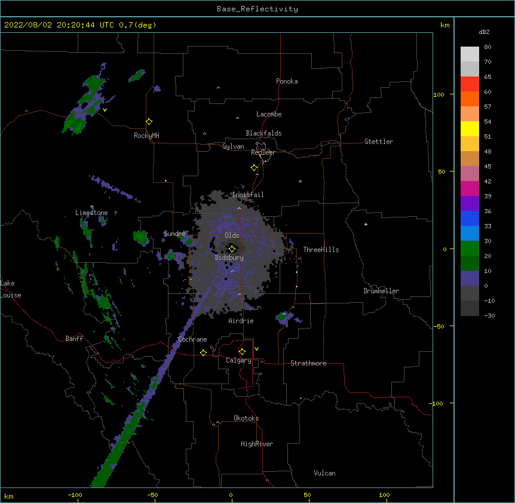Click the Ponoka city label
515x503 pixels.
click(287, 81)
